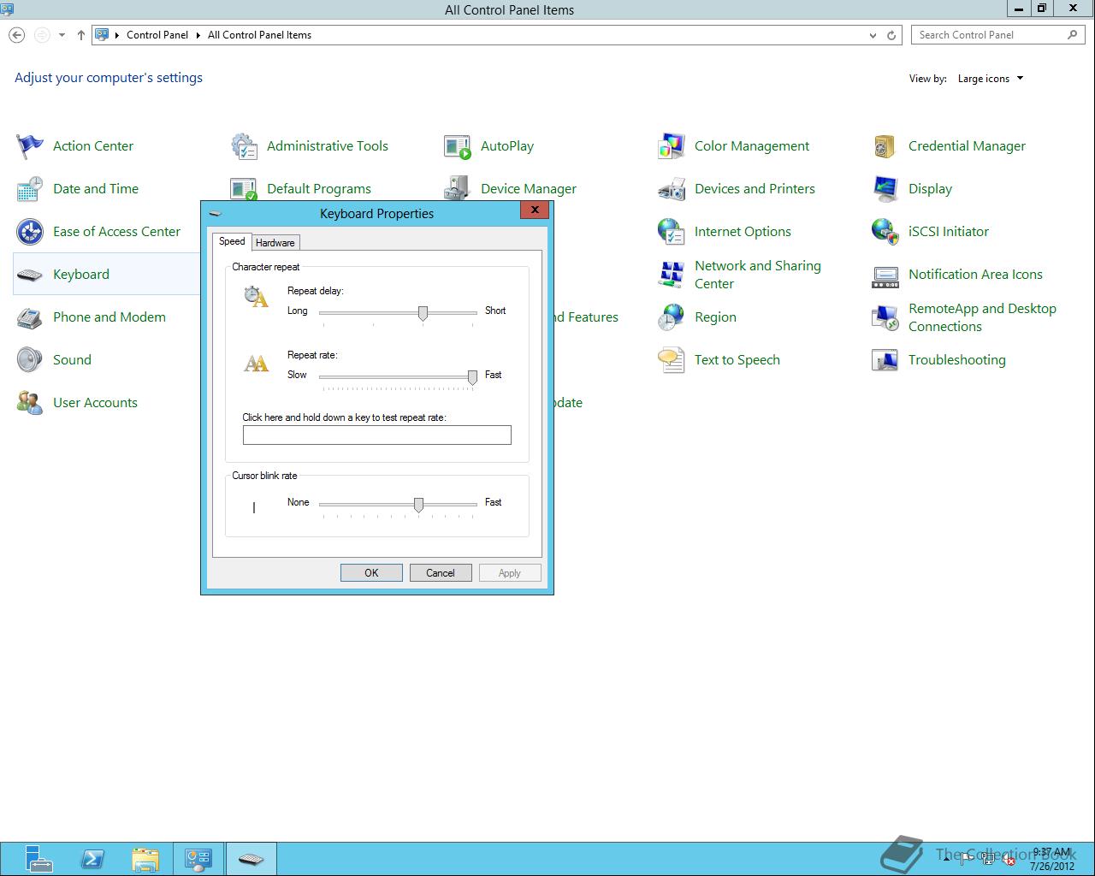The width and height of the screenshot is (1095, 876).
Task: Open File Explorer from taskbar
Action: click(x=145, y=859)
